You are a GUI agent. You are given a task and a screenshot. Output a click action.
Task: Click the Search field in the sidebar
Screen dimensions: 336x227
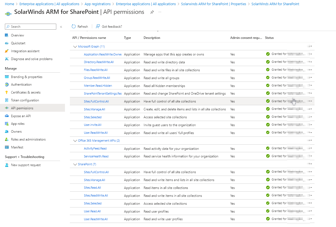(x=30, y=27)
